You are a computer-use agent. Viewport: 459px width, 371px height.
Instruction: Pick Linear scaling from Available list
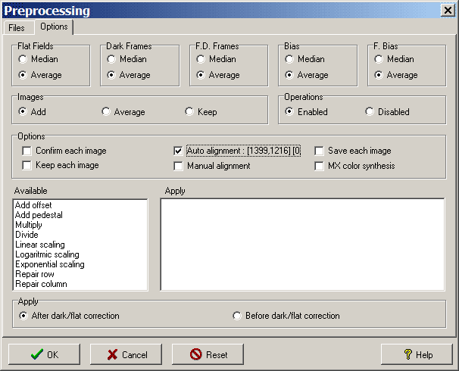click(39, 245)
